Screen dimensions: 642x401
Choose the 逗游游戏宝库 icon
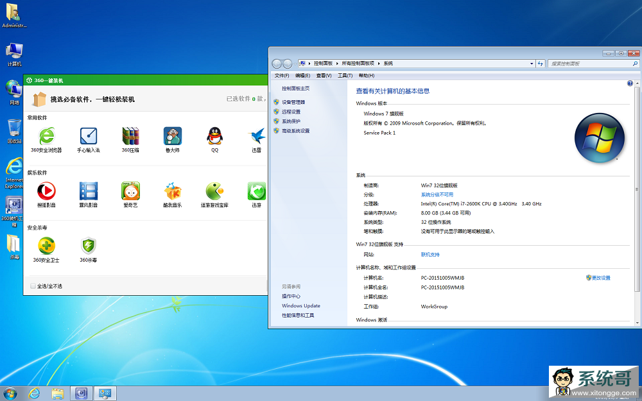coord(214,191)
